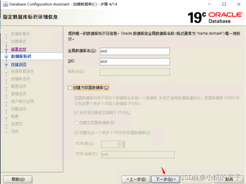Image resolution: width=246 pixels, height=184 pixels.
Task: Click the 创建选项 step
Action: point(18,109)
